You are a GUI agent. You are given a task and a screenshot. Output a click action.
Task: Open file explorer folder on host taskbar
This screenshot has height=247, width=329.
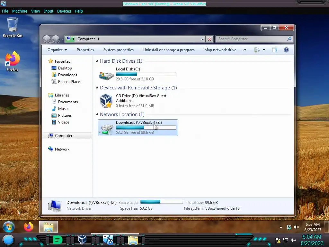point(133,240)
